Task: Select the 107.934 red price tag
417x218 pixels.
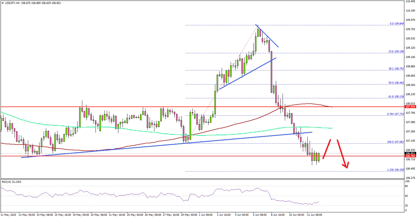Action: click(410, 107)
